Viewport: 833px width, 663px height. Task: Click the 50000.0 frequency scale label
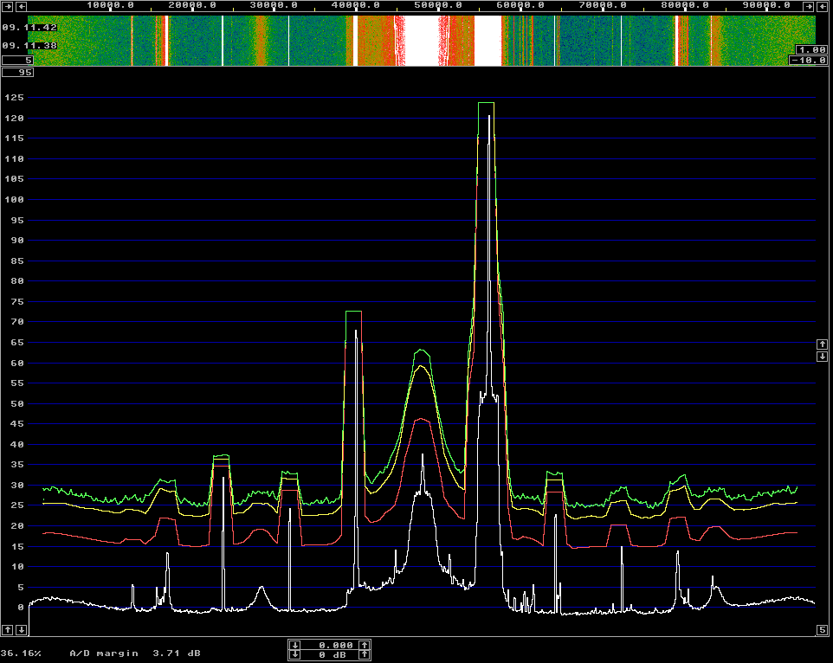(438, 5)
